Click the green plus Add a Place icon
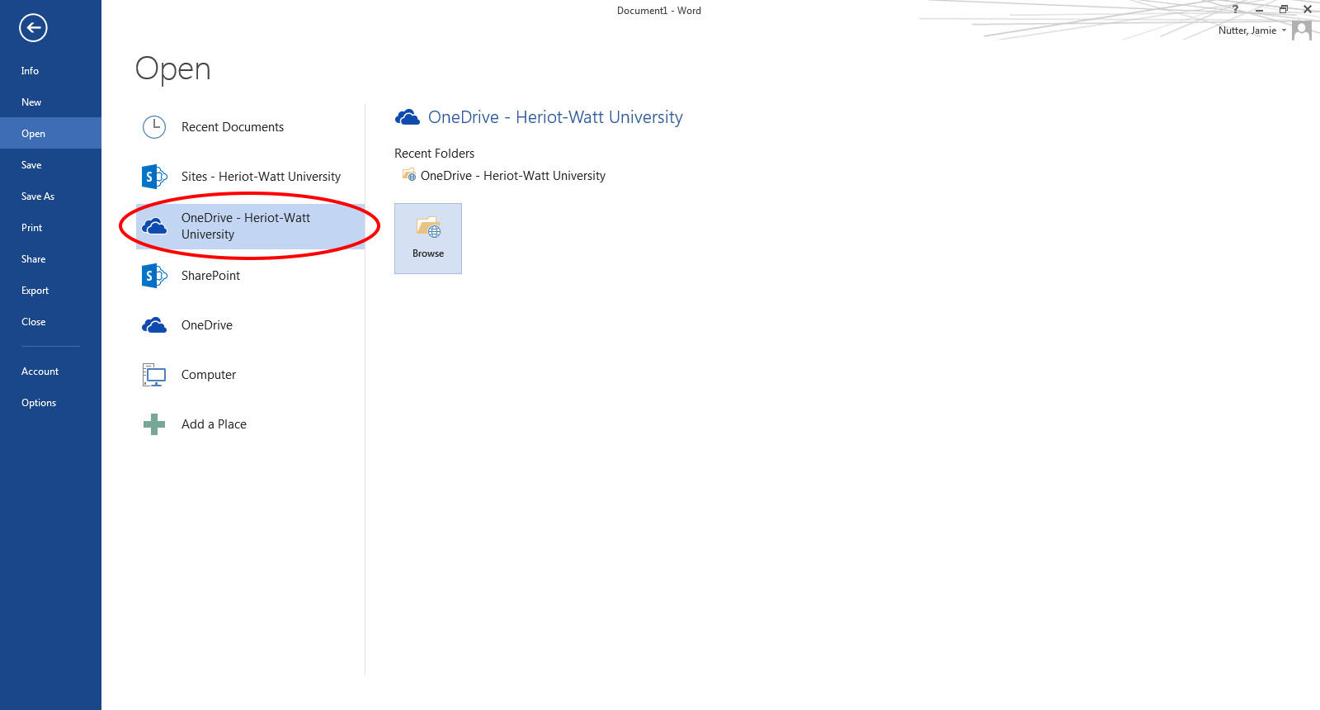 pos(154,424)
